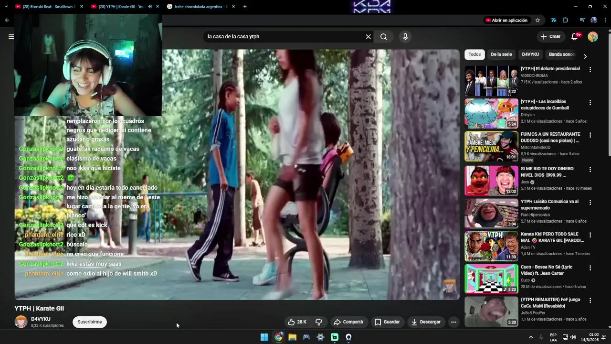Show more filter chips with the arrow

pos(585,56)
